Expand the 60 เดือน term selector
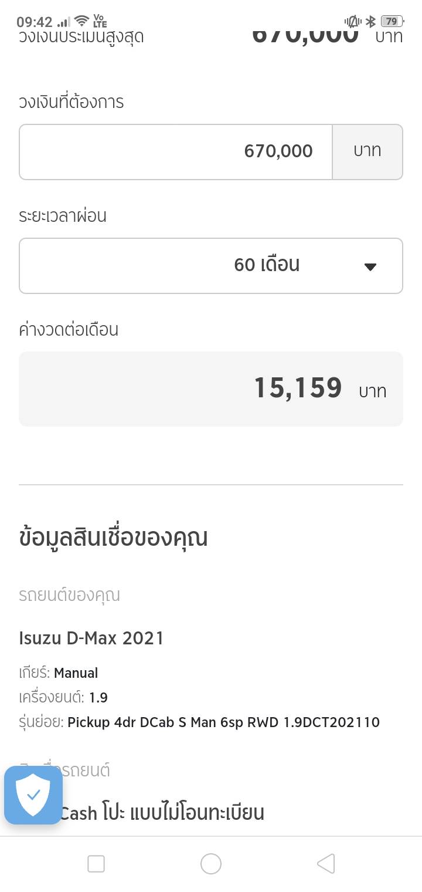This screenshot has width=422, height=892. [211, 265]
